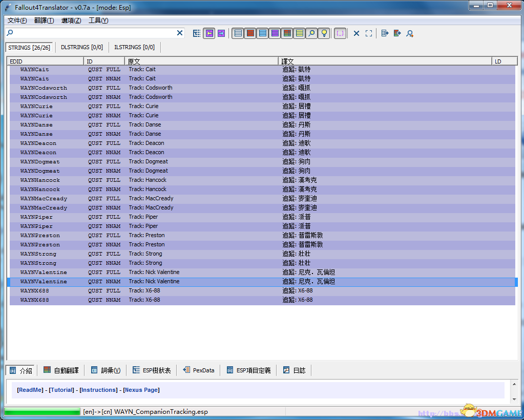
Task: Toggle the multicolor lines filter button
Action: click(x=287, y=33)
